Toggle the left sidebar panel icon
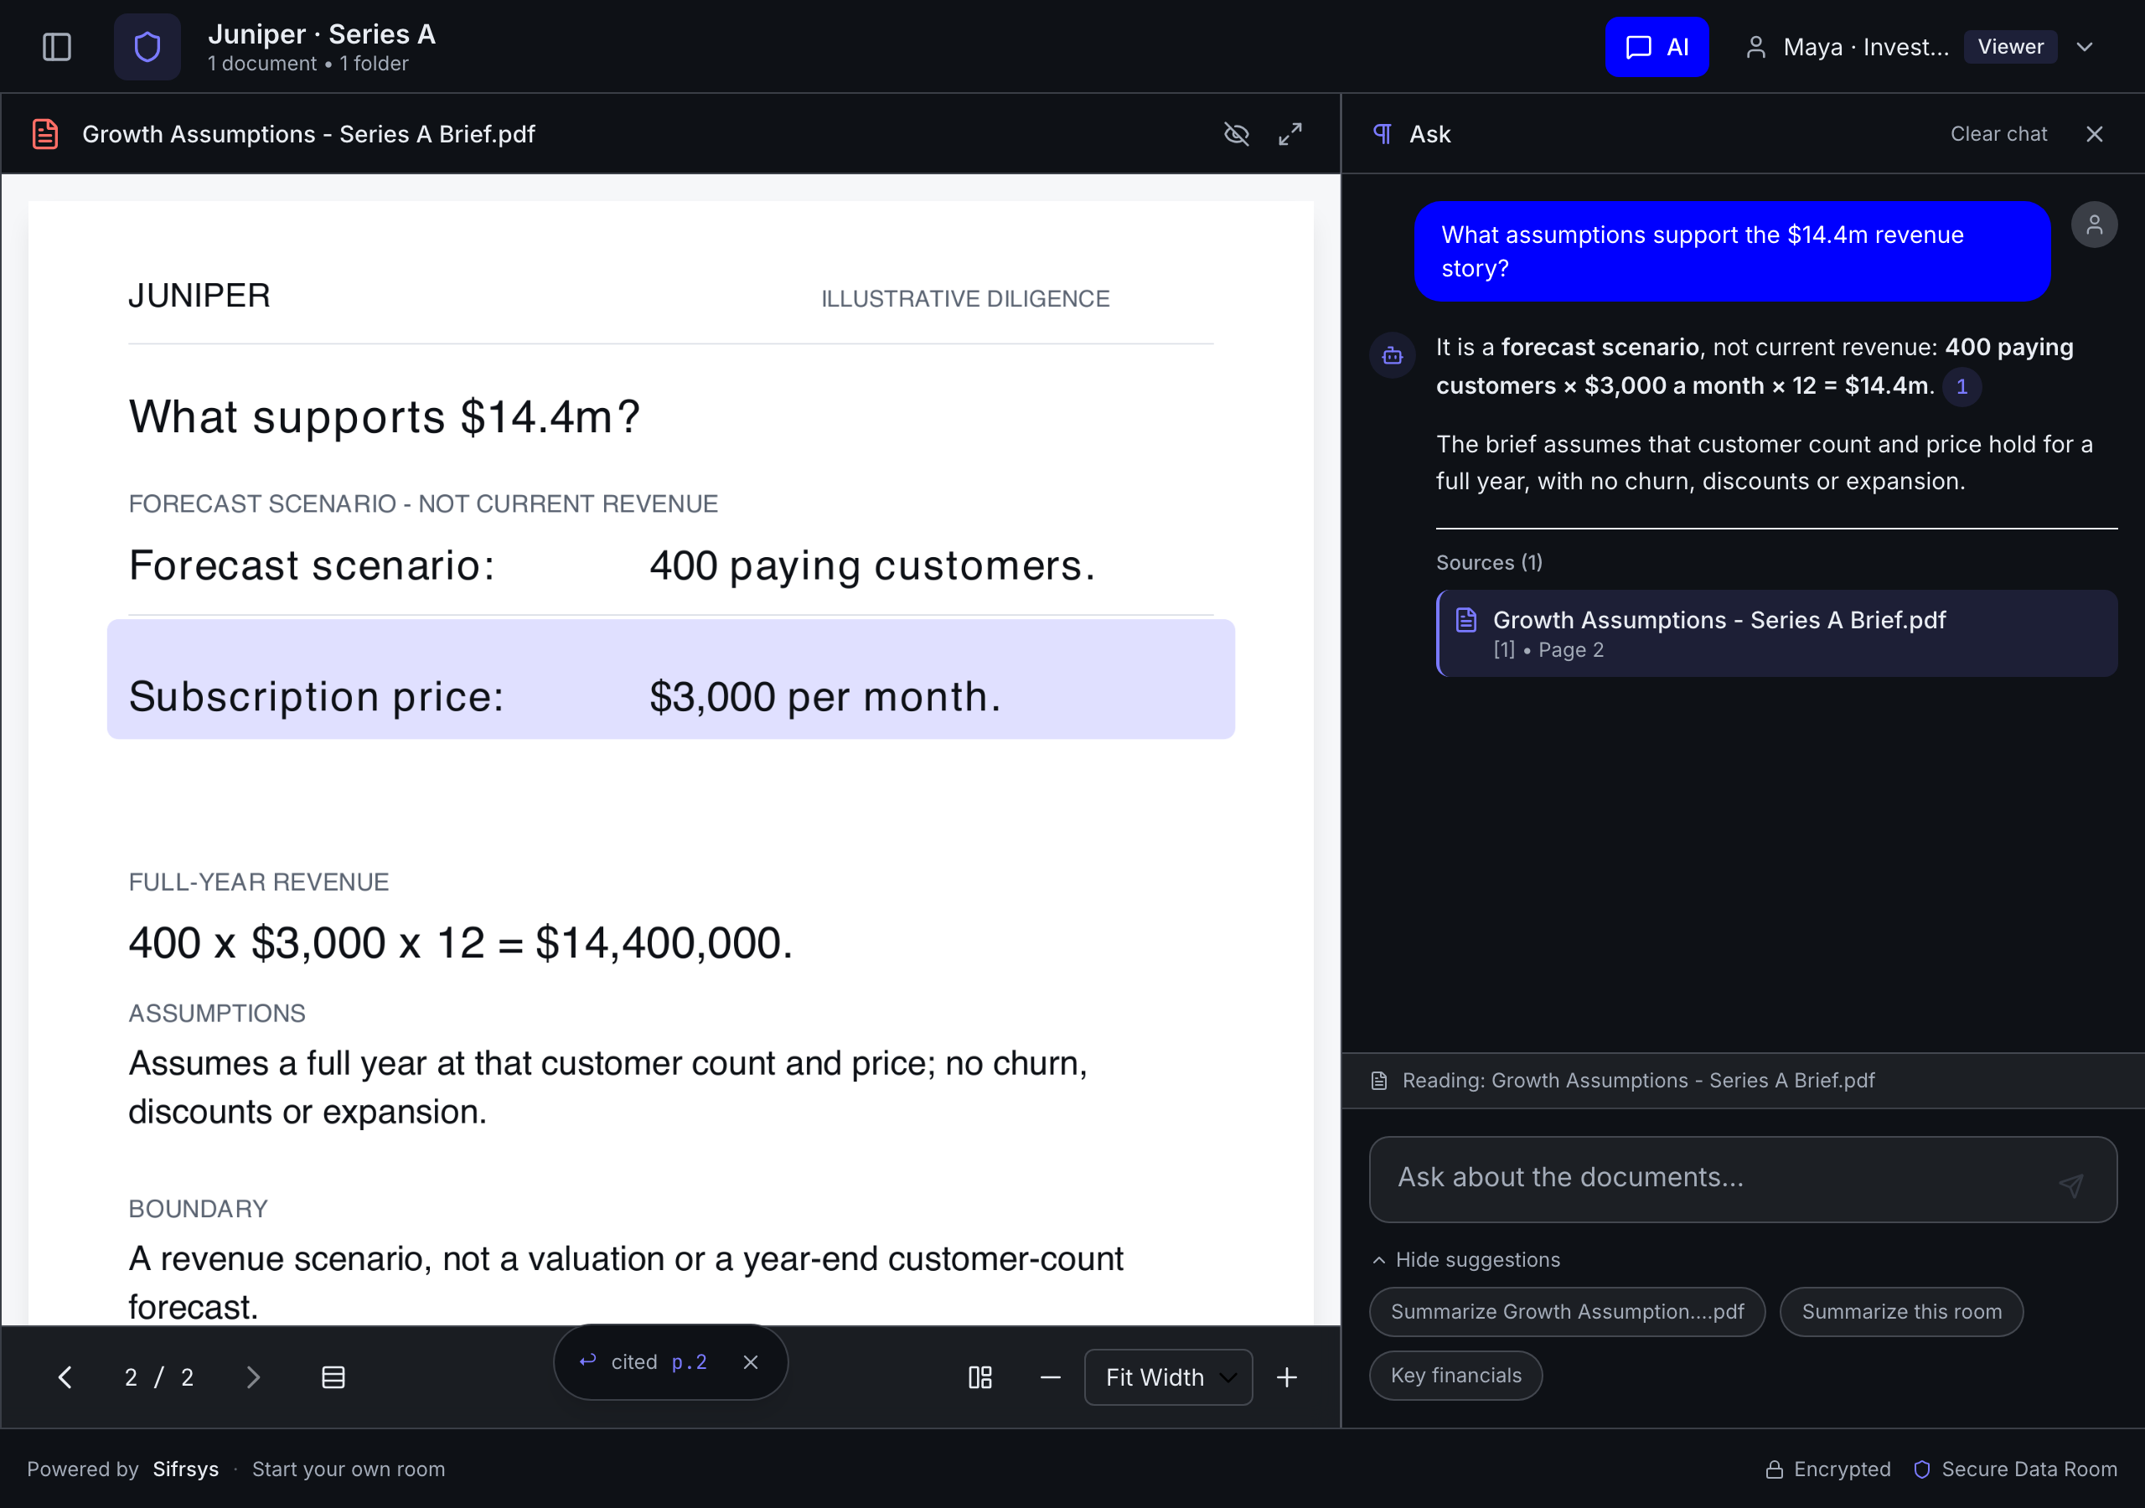2145x1508 pixels. (x=57, y=47)
